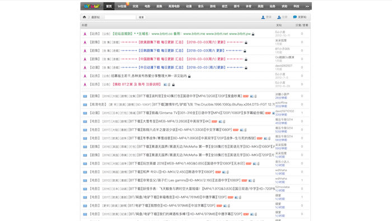Click the 注册 register link
The width and height of the screenshot is (392, 221).
[x=284, y=17]
